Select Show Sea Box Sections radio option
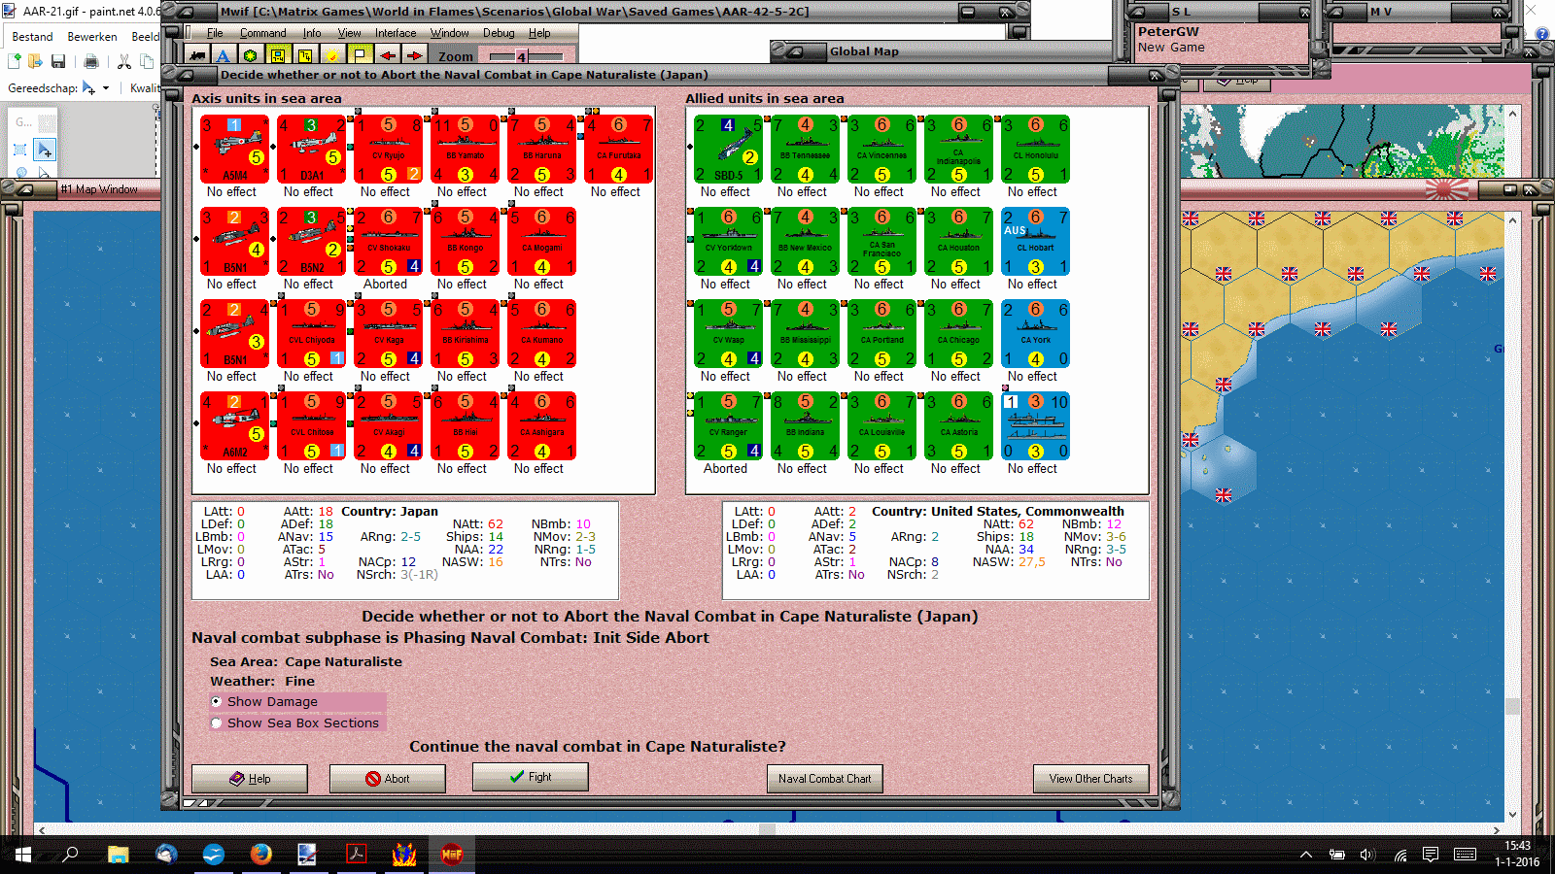Screen dimensions: 1555x874 (295, 723)
